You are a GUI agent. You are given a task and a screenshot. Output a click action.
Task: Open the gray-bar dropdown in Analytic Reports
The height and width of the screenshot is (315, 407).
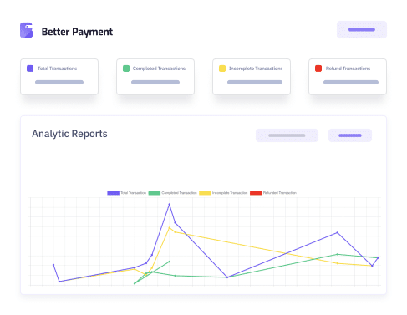287,135
